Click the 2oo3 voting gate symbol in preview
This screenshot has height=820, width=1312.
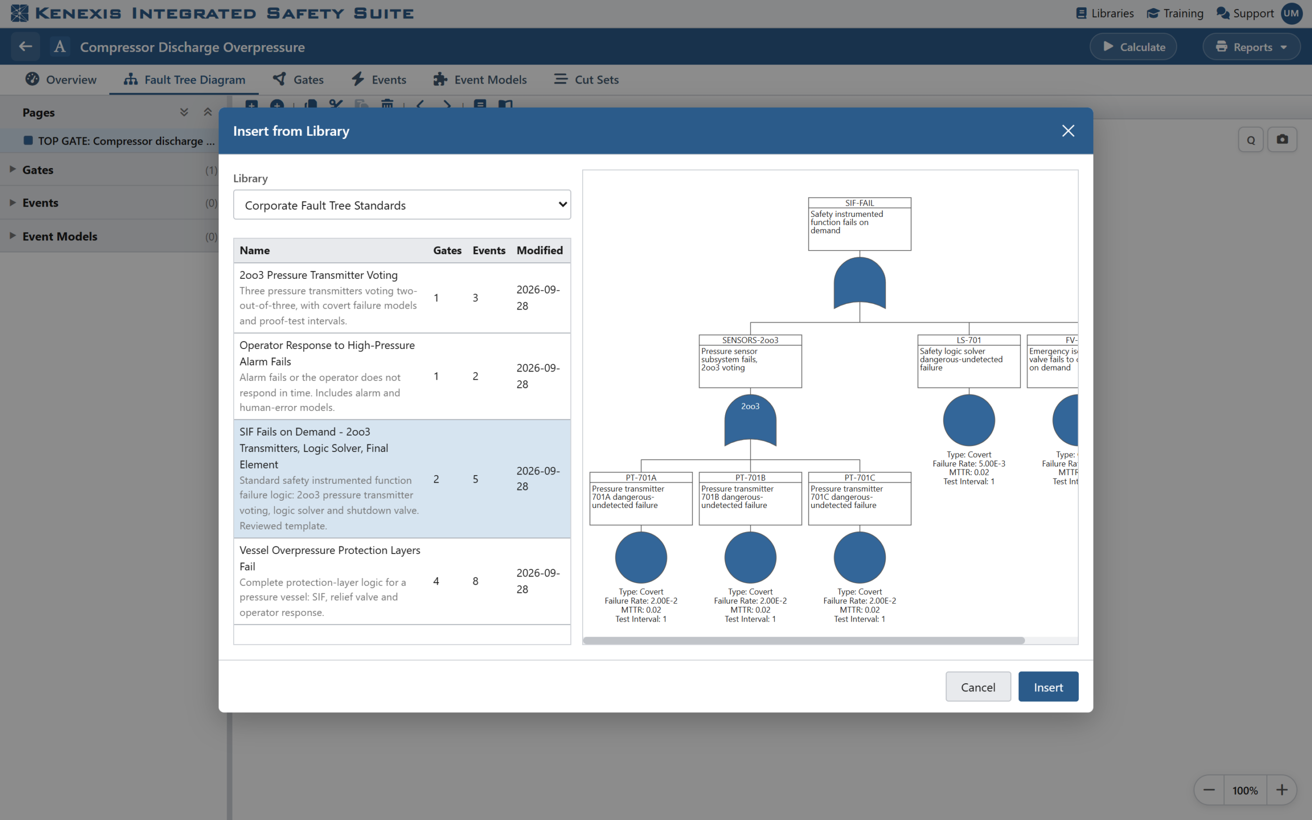point(750,420)
